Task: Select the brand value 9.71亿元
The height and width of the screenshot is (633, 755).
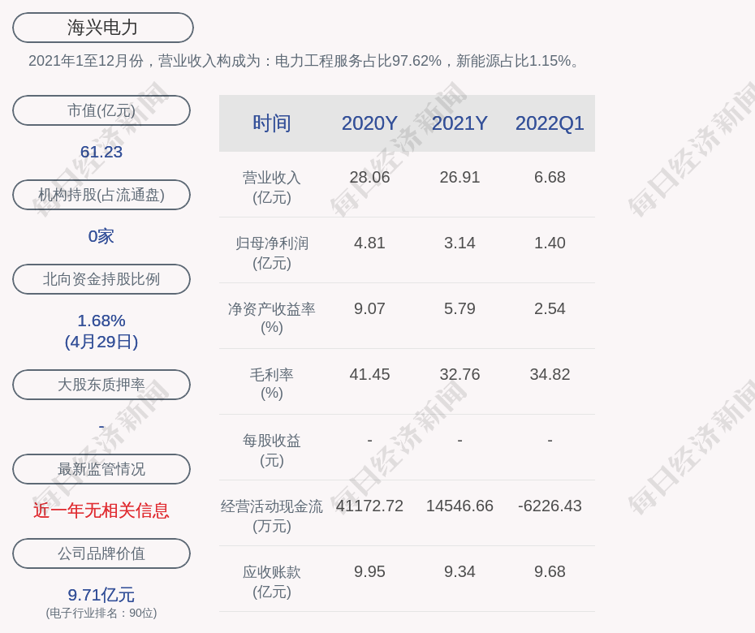Action: 101,595
